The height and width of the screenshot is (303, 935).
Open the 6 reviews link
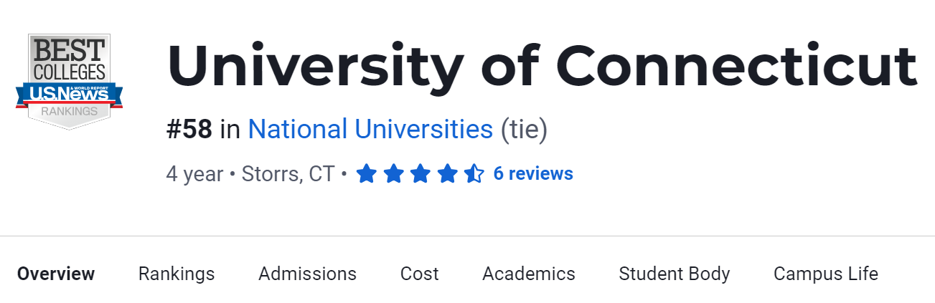pos(533,174)
